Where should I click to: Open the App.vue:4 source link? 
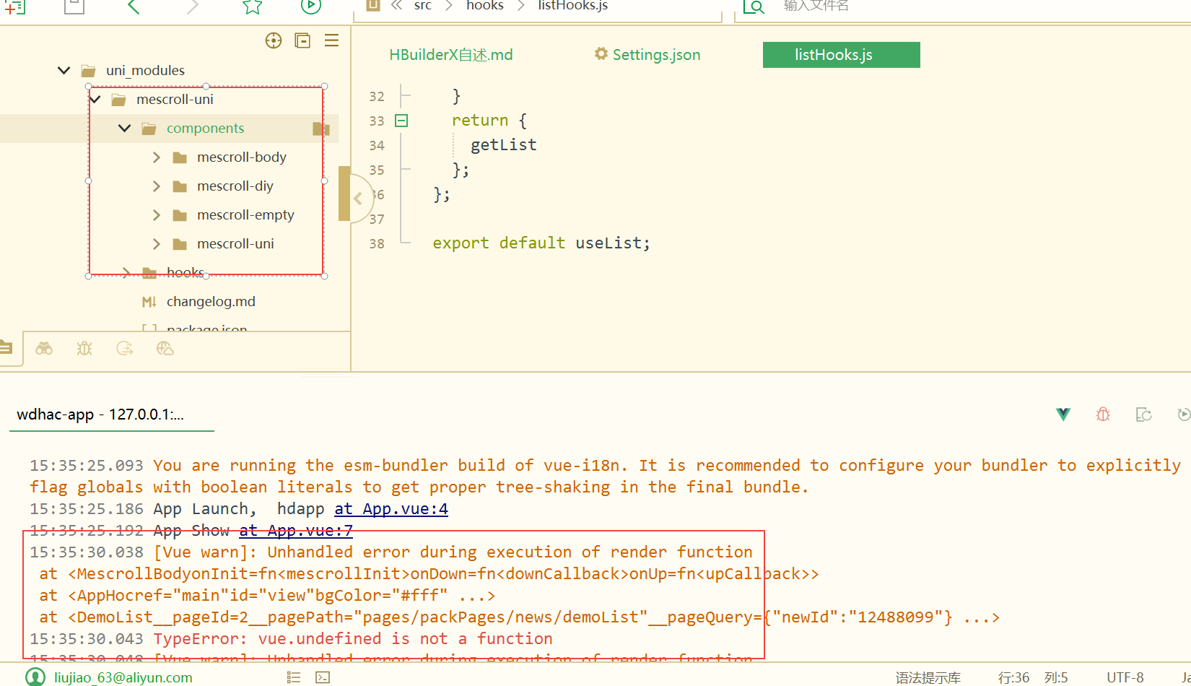point(391,509)
